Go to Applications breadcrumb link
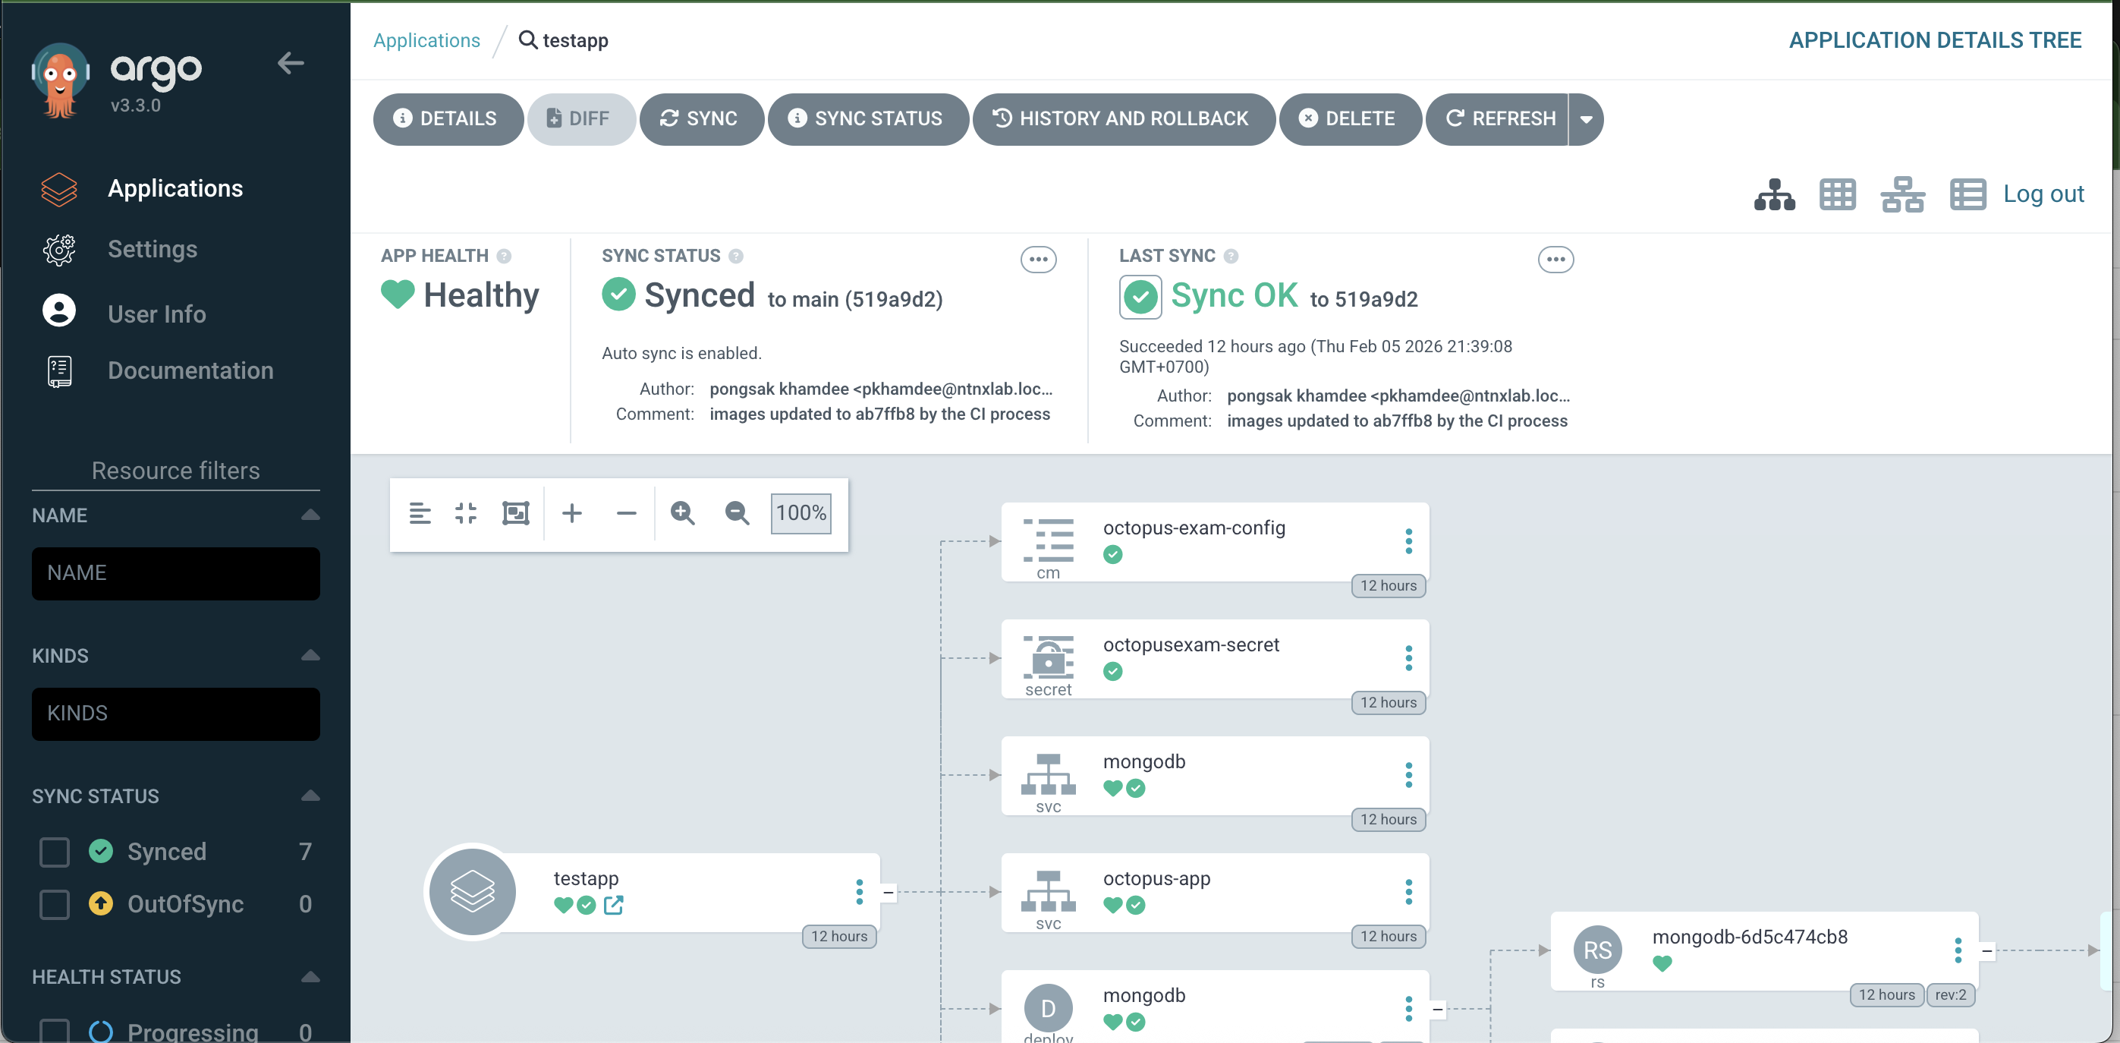The image size is (2120, 1043). [x=426, y=40]
